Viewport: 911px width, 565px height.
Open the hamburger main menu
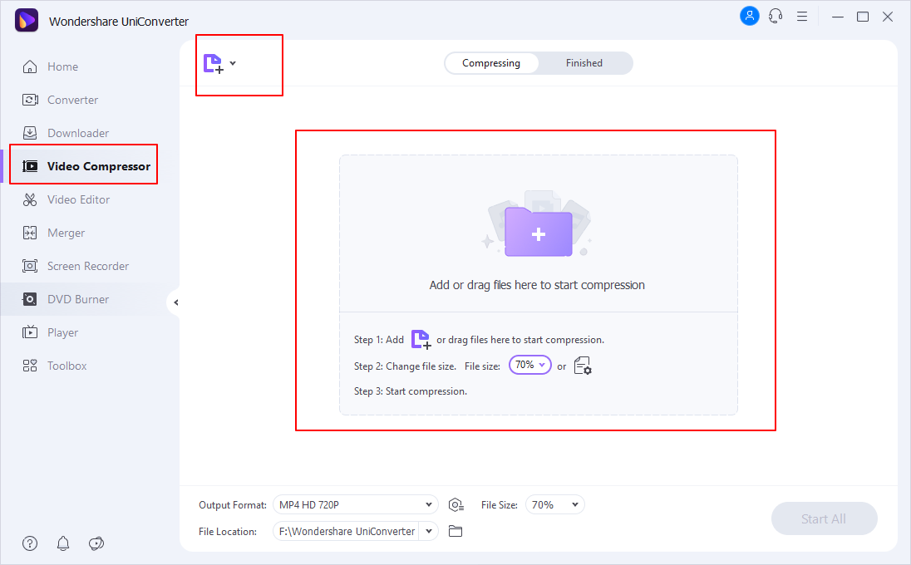(x=802, y=17)
